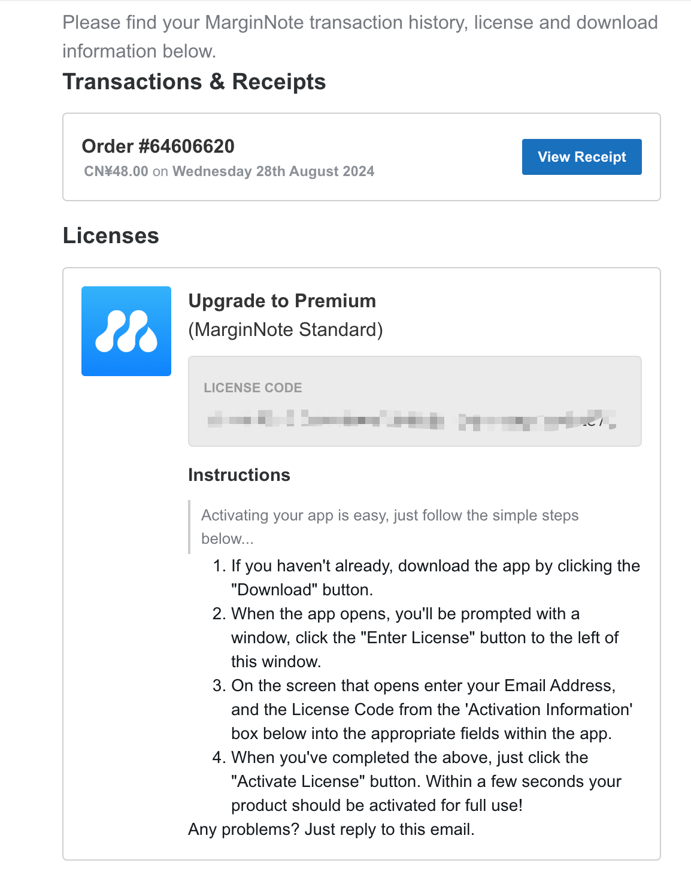Click the MarginNote app logo icon
The image size is (691, 878).
coord(126,331)
